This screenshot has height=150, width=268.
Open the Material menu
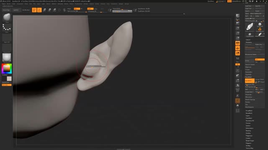(x=60, y=4)
